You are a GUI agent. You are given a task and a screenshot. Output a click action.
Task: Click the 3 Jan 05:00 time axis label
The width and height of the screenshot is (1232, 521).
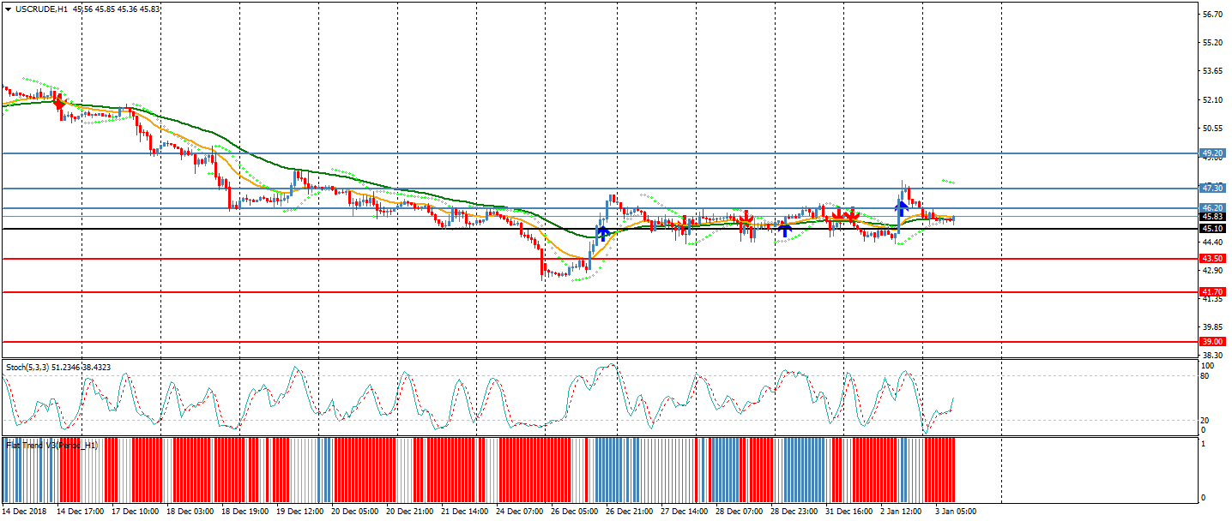(956, 512)
